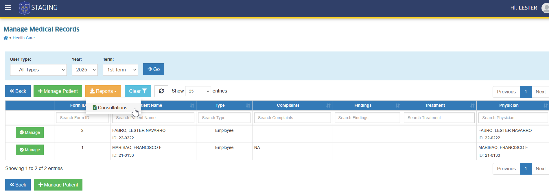This screenshot has width=549, height=194.
Task: Click Manage for MARIBAO, FRANCISCO F row
Action: 30,150
